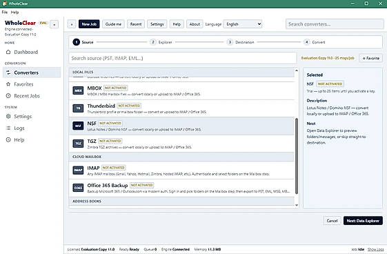Click the Thunderbird TB icon

pyautogui.click(x=78, y=108)
